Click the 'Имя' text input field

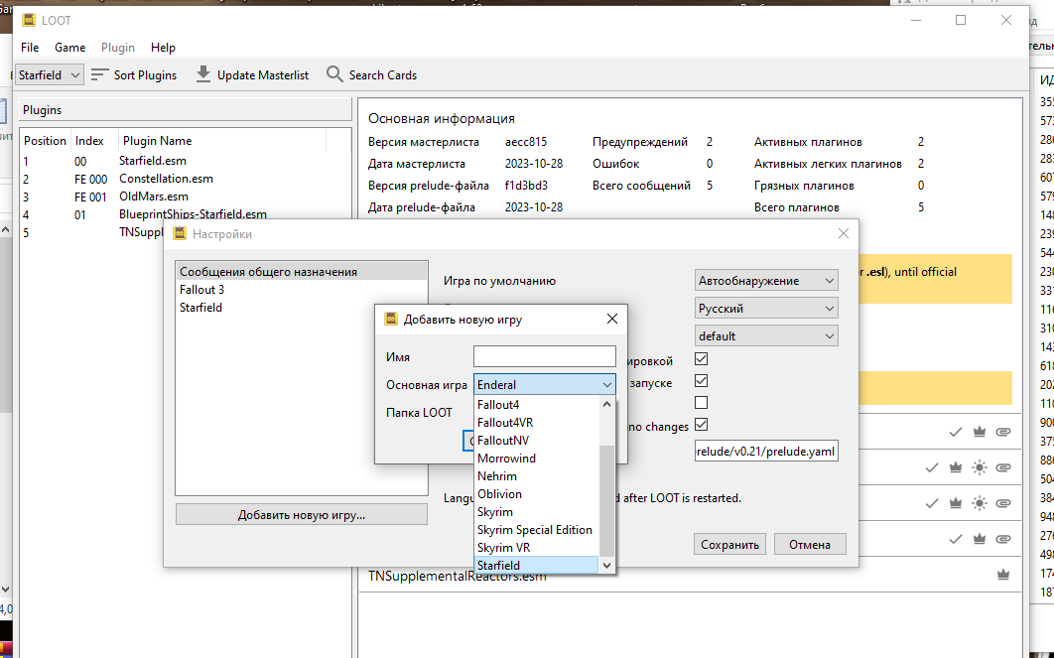(544, 356)
